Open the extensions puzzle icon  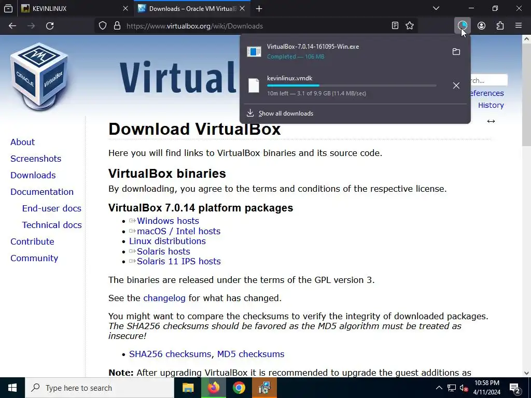(x=500, y=26)
